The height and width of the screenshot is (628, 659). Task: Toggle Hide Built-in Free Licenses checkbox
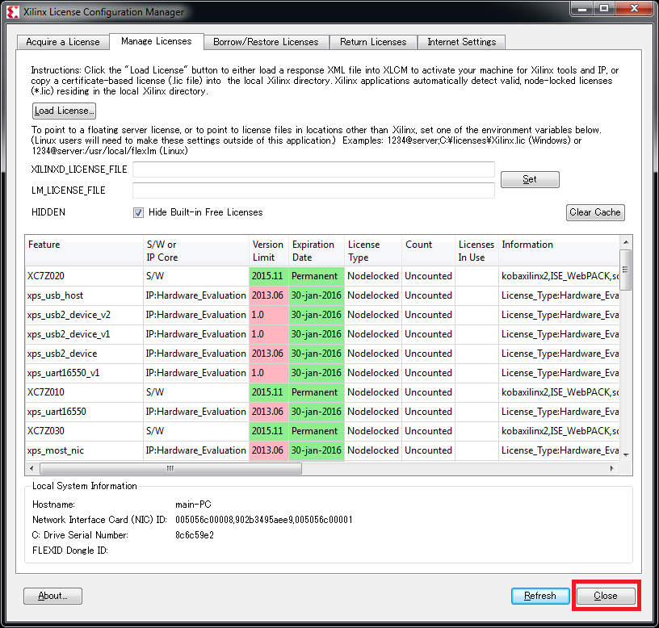coord(138,212)
